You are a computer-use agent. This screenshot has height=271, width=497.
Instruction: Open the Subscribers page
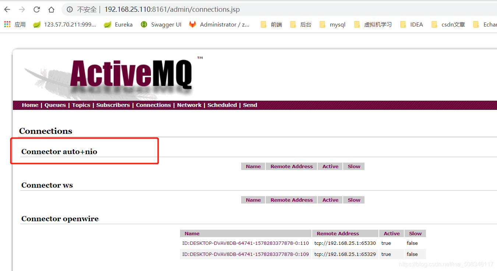pos(113,105)
